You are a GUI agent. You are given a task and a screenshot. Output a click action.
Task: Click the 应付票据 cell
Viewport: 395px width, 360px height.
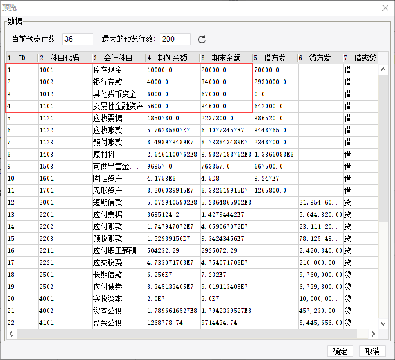(119, 215)
